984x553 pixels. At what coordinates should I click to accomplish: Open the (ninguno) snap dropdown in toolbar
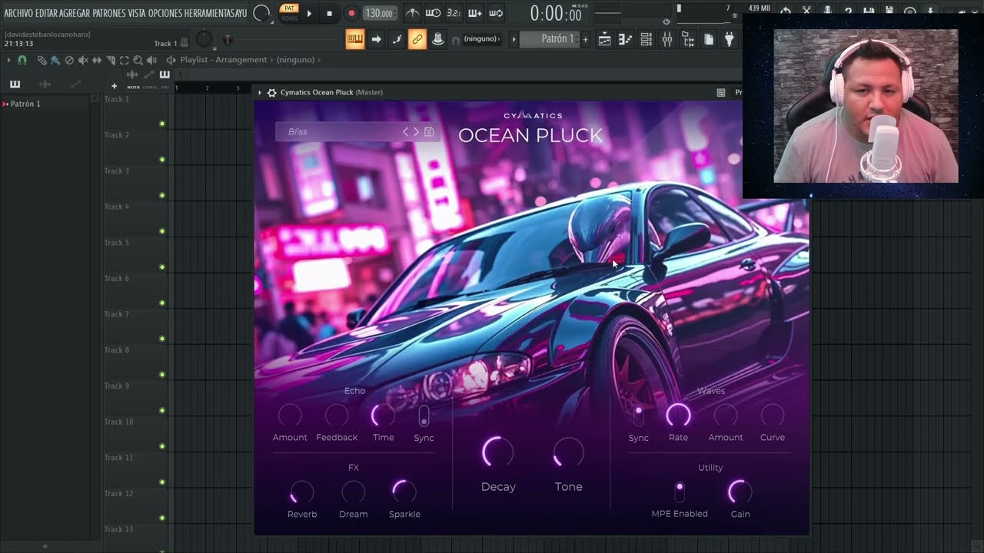tap(482, 39)
